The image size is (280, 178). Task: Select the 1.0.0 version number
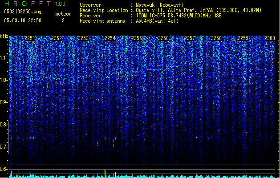point(61,4)
